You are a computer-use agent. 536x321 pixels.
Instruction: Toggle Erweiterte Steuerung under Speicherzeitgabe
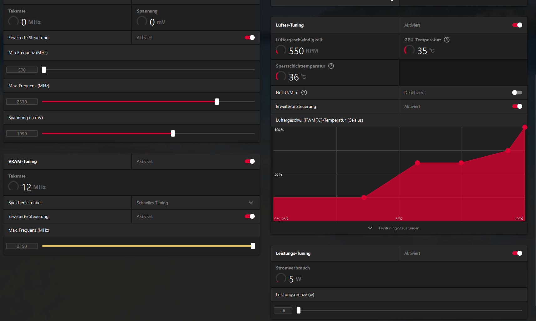[x=250, y=216]
